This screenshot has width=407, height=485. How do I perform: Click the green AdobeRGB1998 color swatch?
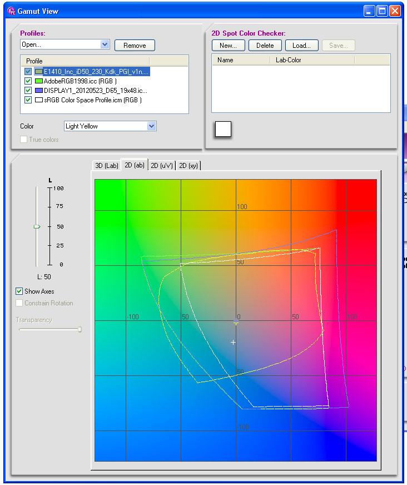point(39,81)
